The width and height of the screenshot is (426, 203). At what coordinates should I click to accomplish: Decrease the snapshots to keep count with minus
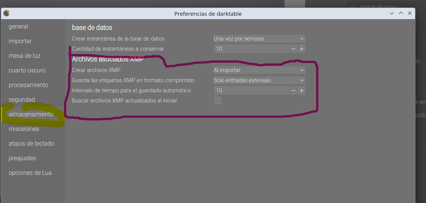point(293,49)
